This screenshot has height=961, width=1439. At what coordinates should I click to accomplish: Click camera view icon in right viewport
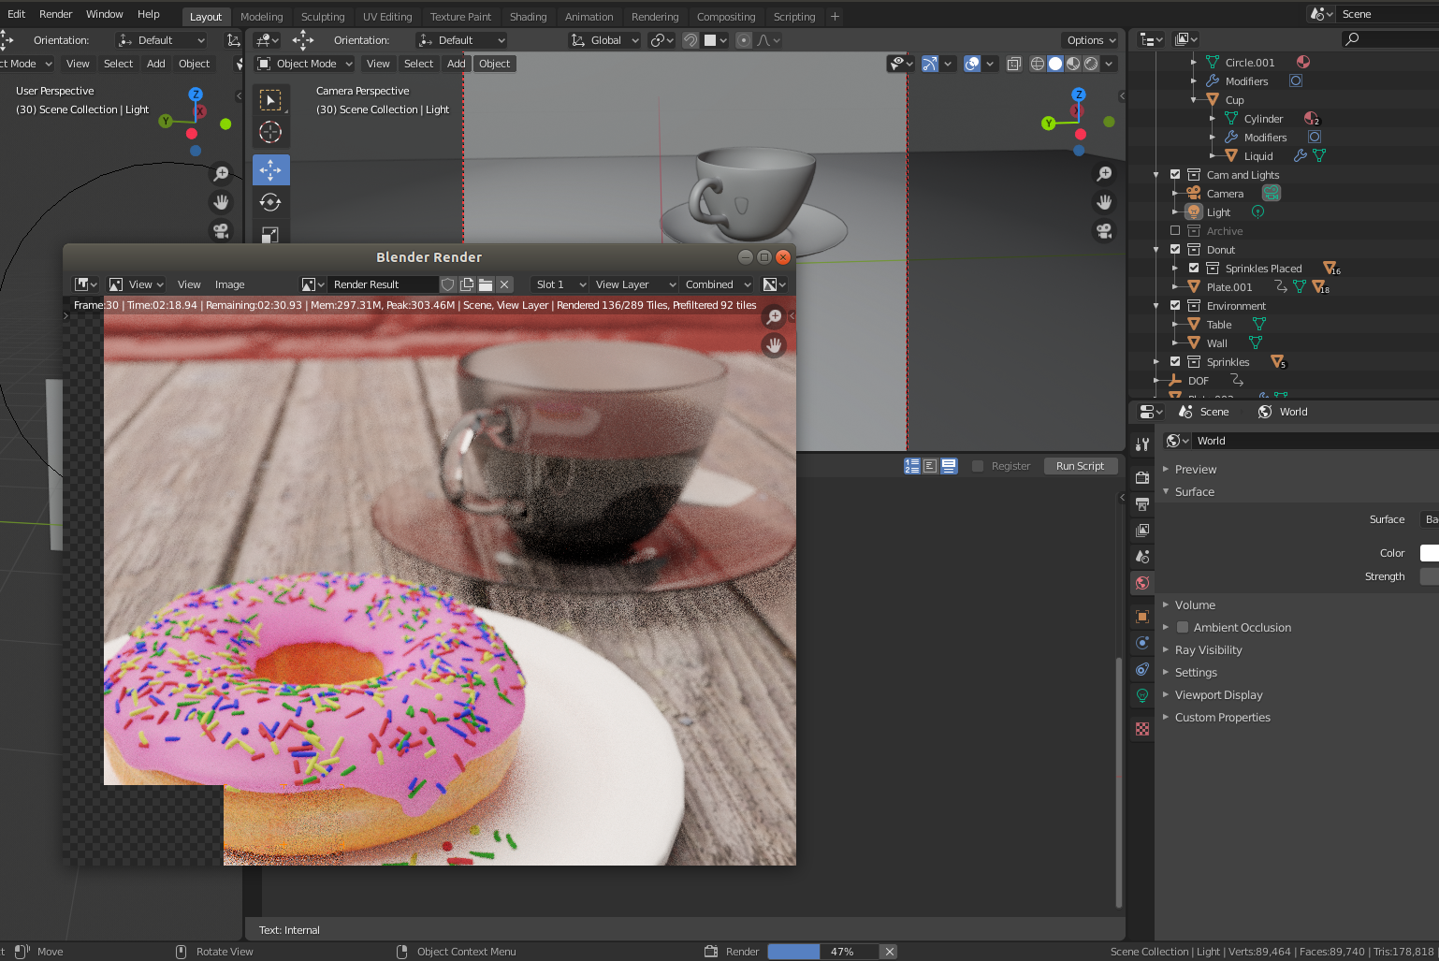point(1105,230)
